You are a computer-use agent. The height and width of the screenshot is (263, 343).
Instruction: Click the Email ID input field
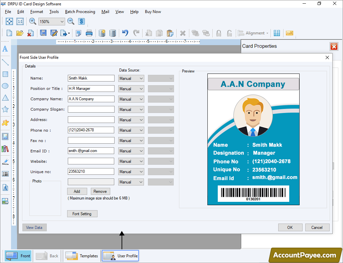pos(91,151)
